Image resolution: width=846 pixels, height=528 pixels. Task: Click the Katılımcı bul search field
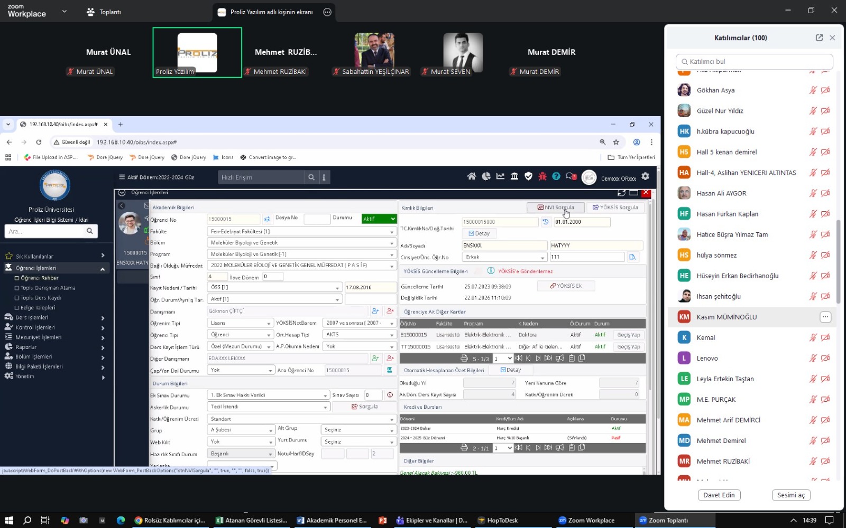tap(754, 62)
